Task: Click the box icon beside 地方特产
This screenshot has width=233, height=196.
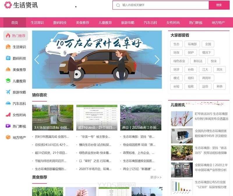Action: (8, 137)
